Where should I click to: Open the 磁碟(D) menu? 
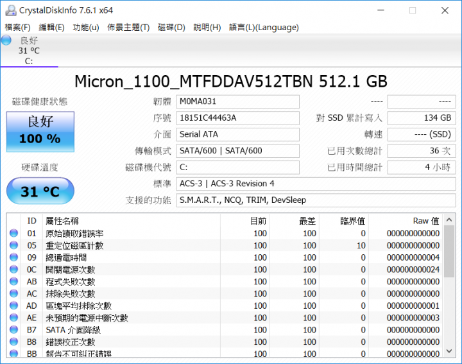pyautogui.click(x=171, y=28)
